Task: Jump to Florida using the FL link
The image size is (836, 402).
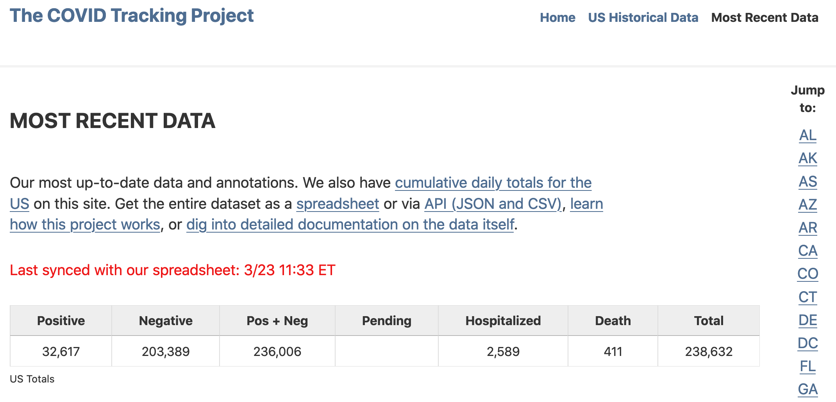Action: (808, 366)
